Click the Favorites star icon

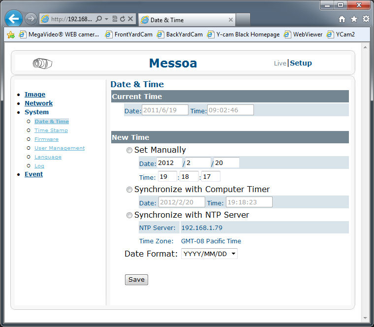point(354,19)
